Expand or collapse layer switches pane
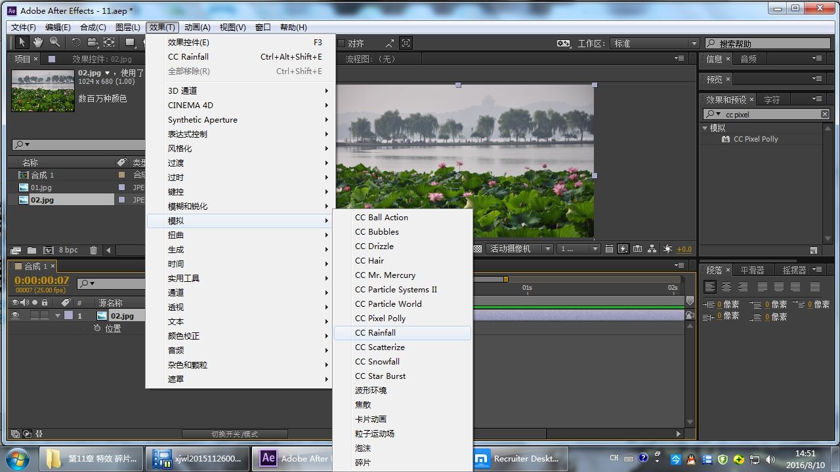This screenshot has width=840, height=472. 15,434
